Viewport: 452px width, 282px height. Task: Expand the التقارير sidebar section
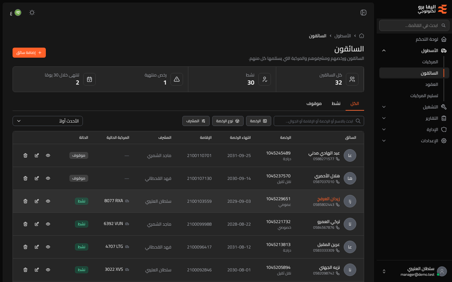[x=414, y=118]
